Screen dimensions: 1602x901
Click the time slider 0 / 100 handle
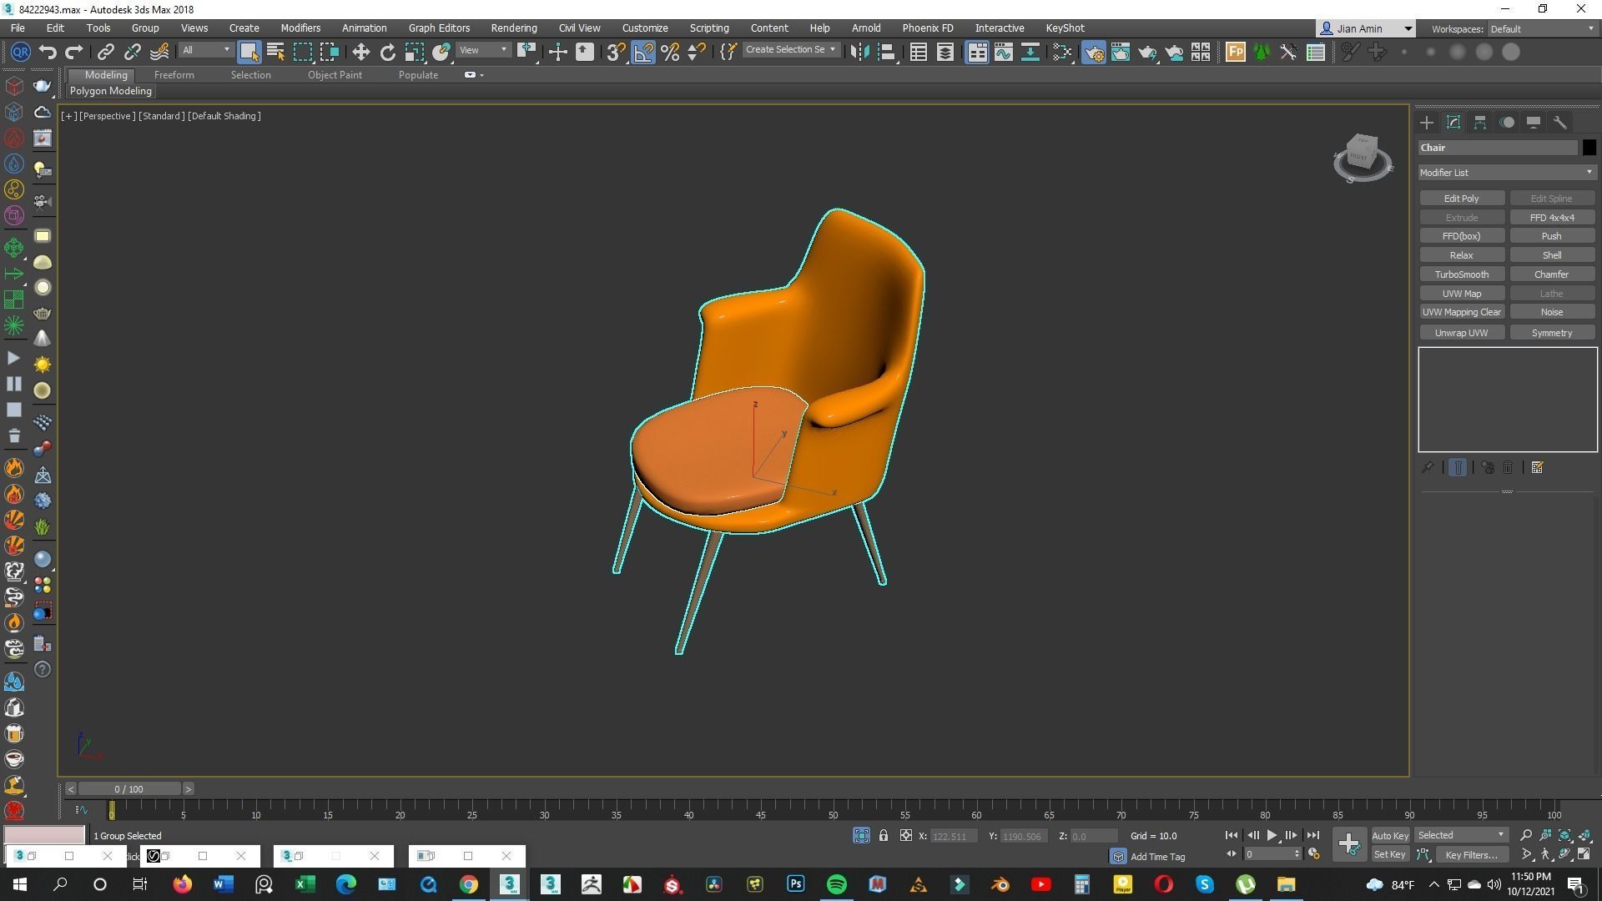click(x=128, y=789)
